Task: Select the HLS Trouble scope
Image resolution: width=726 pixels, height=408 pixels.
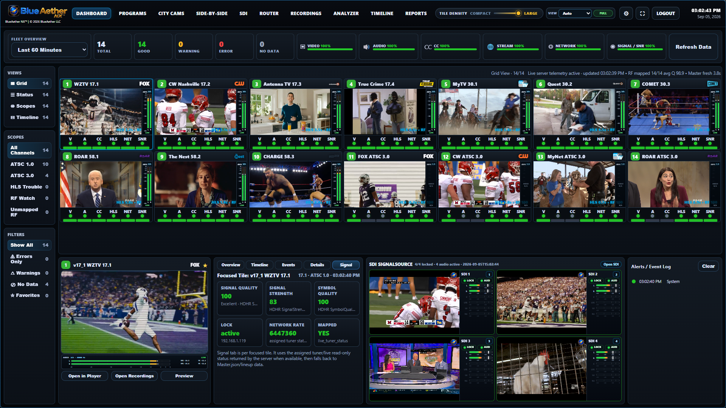Action: [x=29, y=187]
